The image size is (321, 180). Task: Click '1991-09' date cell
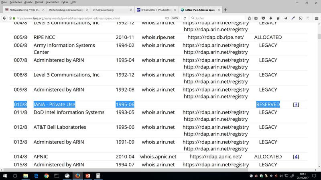(x=125, y=142)
